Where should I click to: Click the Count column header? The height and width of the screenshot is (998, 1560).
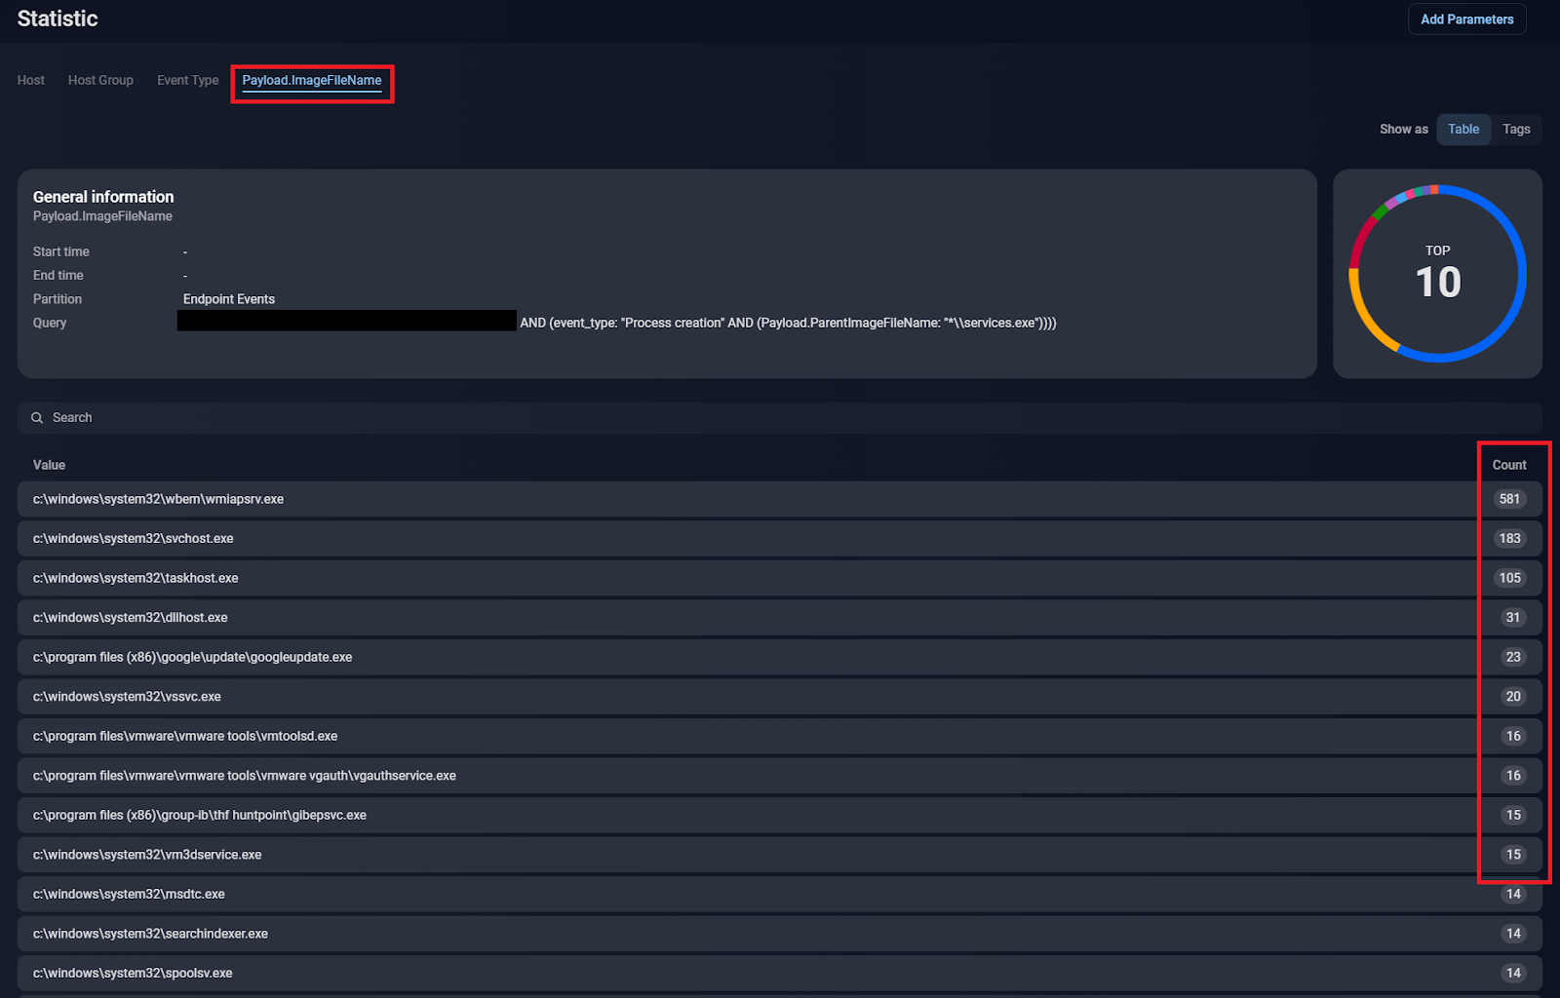(x=1509, y=466)
